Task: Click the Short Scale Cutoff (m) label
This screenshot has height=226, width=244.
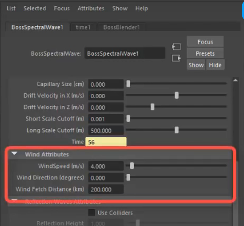Action: [54, 119]
